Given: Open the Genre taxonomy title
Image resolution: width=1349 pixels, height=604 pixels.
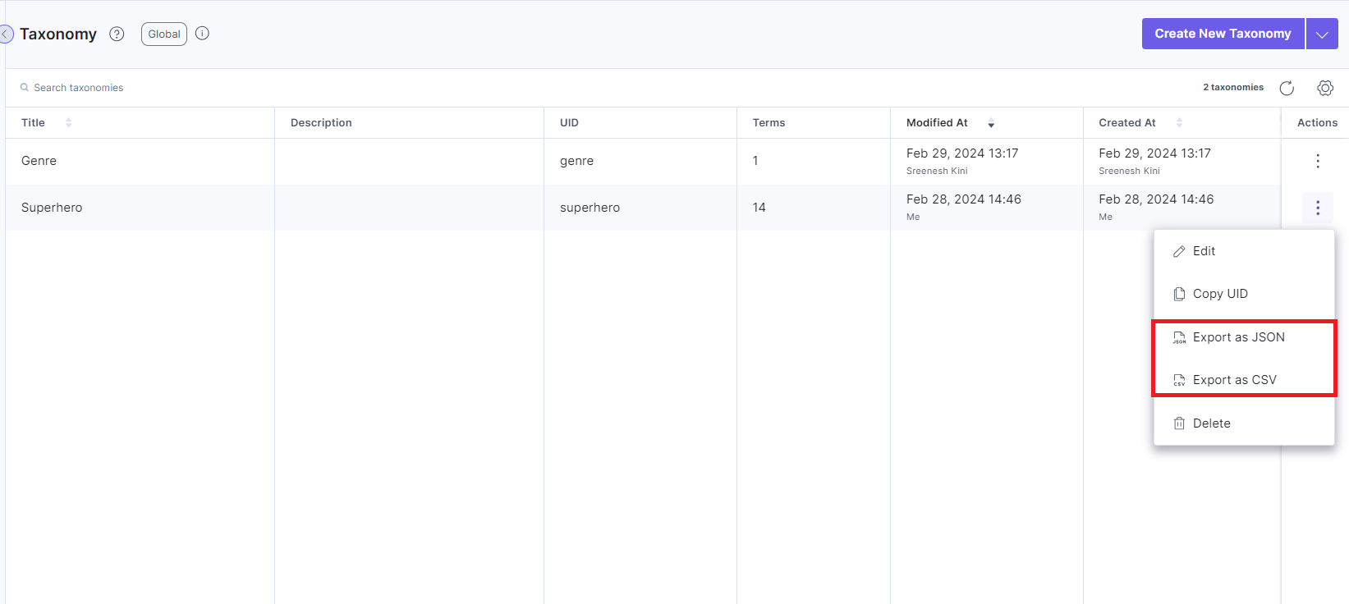Looking at the screenshot, I should pyautogui.click(x=39, y=161).
